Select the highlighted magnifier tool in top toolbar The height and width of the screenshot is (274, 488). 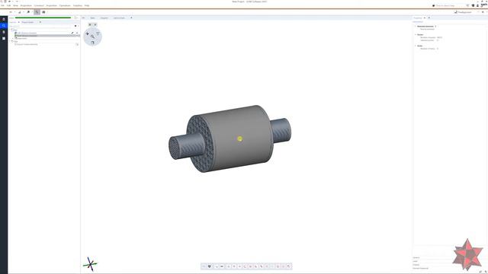pos(37,12)
